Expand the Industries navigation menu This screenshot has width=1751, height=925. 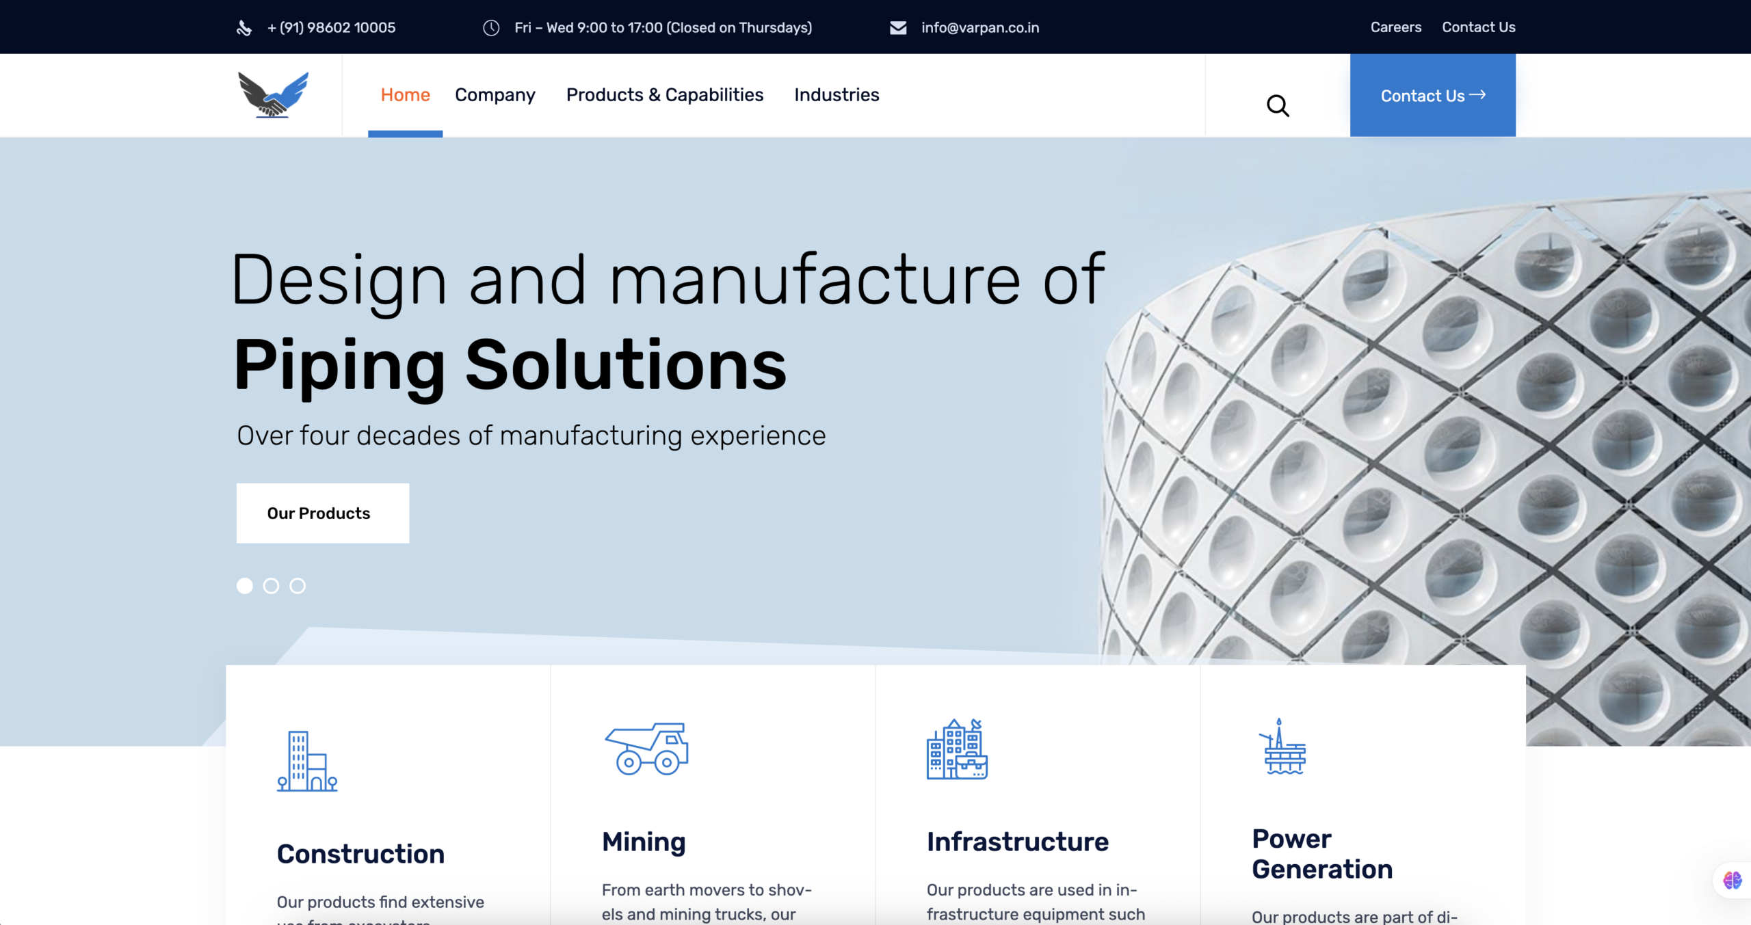837,95
